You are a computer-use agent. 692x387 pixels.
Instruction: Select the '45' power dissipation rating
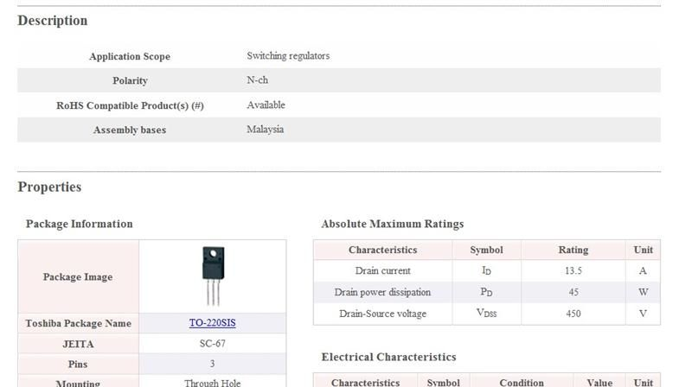pyautogui.click(x=573, y=292)
